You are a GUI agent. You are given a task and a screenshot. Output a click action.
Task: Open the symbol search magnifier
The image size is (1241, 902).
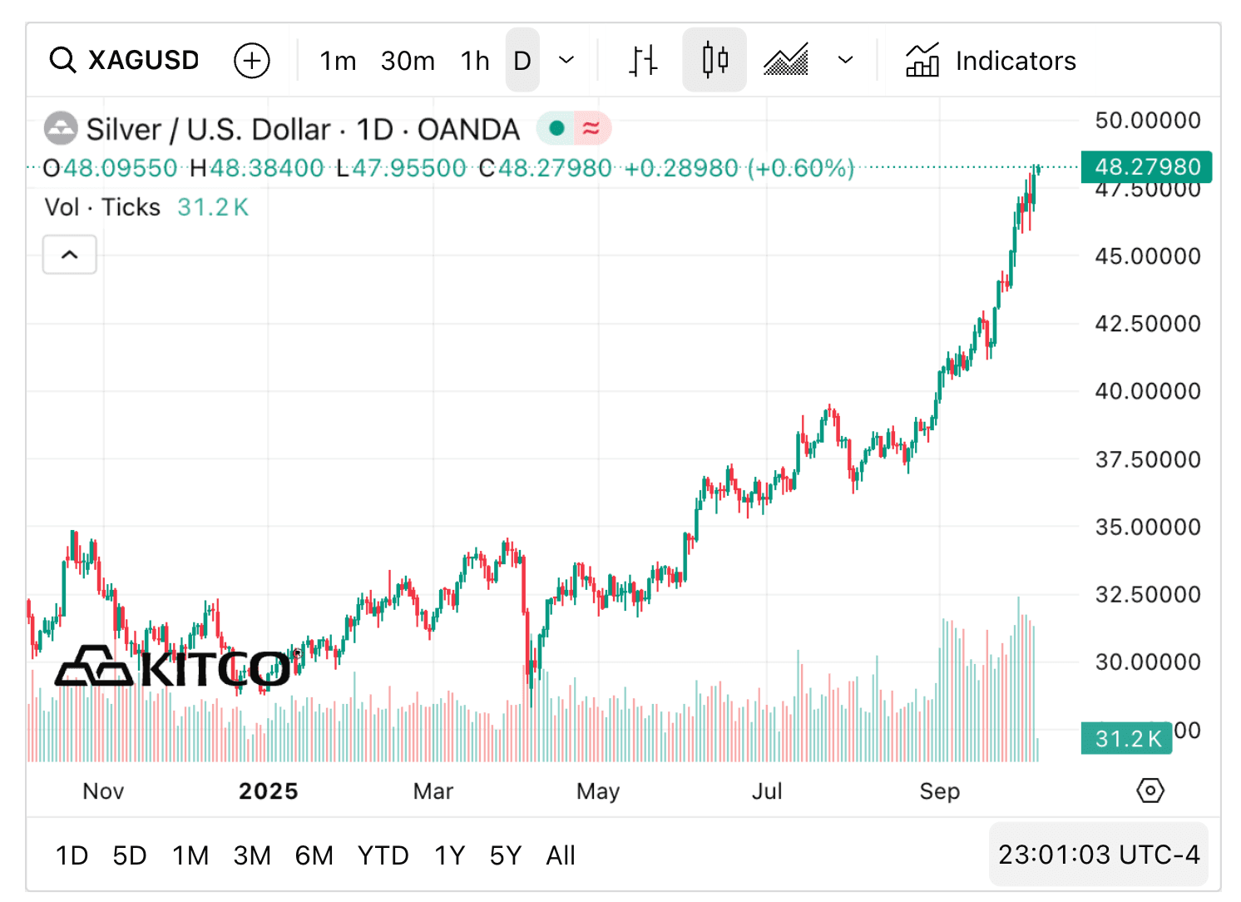coord(62,60)
